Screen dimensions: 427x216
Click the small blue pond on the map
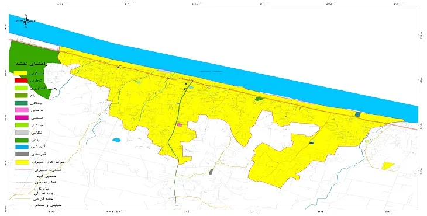tap(116, 140)
